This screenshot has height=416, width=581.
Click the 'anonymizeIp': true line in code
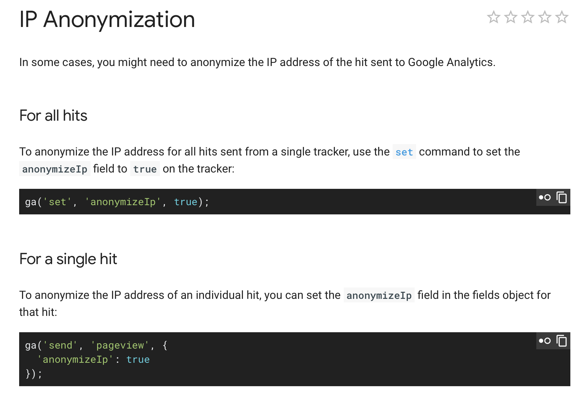coord(93,360)
